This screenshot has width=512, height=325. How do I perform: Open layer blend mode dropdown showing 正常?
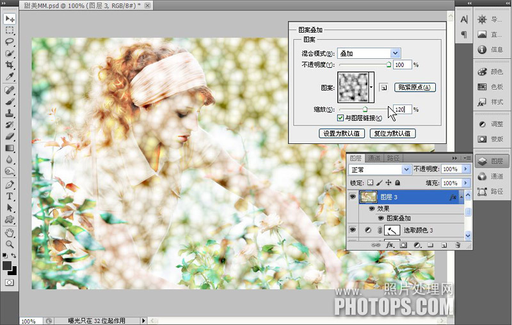click(x=380, y=170)
